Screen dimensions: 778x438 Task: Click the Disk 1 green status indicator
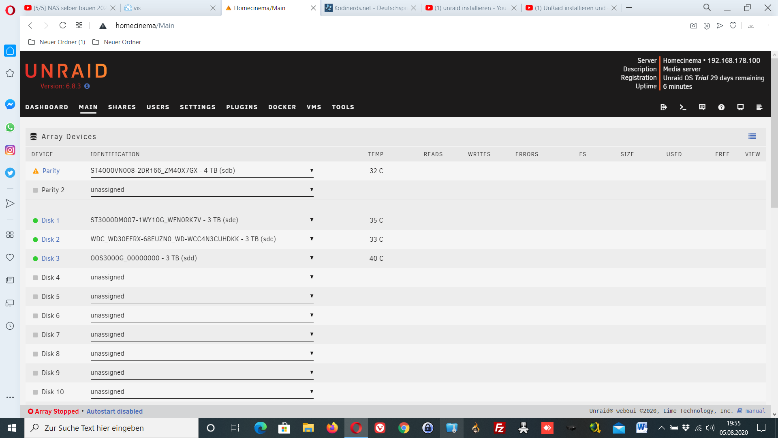pyautogui.click(x=35, y=221)
